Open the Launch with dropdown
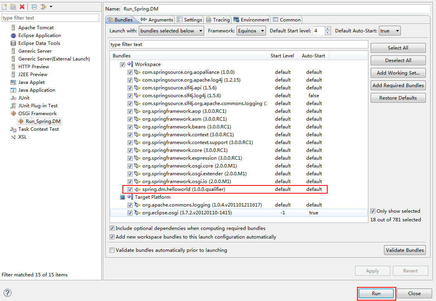 tap(171, 31)
